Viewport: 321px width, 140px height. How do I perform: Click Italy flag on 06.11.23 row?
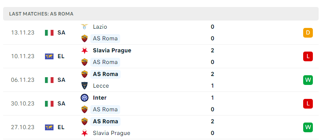tap(49, 80)
